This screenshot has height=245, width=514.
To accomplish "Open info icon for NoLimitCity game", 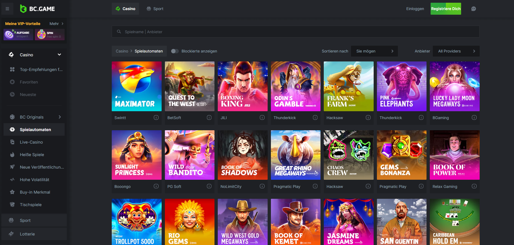I will pos(262,186).
